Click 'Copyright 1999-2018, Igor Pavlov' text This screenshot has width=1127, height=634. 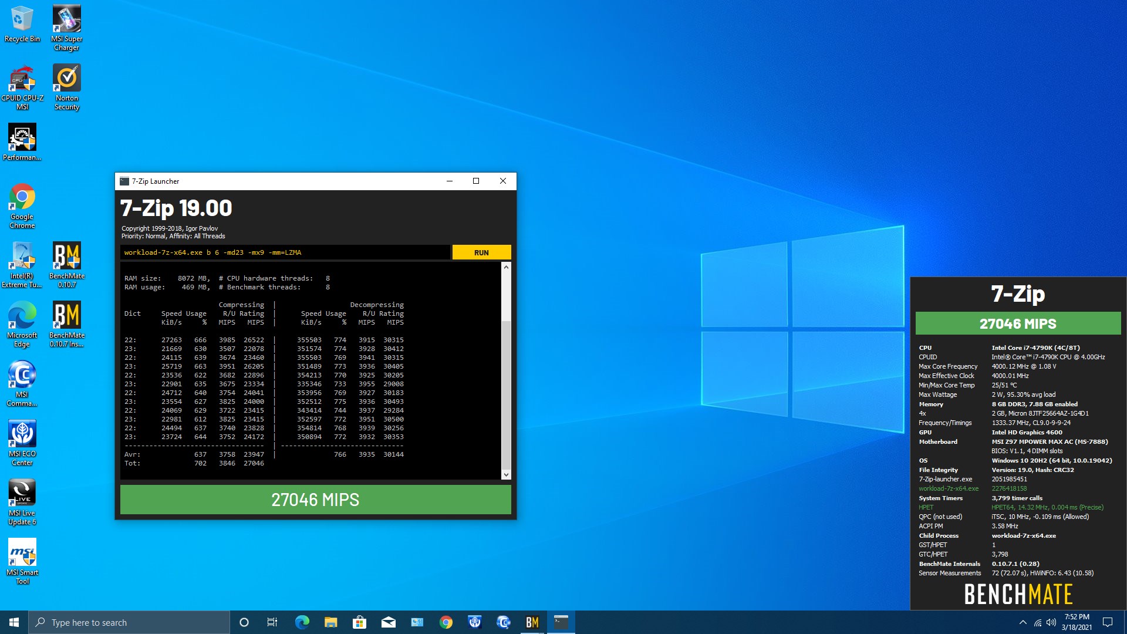tap(170, 228)
